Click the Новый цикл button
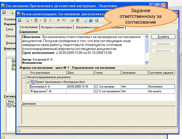The height and width of the screenshot is (139, 182). [163, 51]
